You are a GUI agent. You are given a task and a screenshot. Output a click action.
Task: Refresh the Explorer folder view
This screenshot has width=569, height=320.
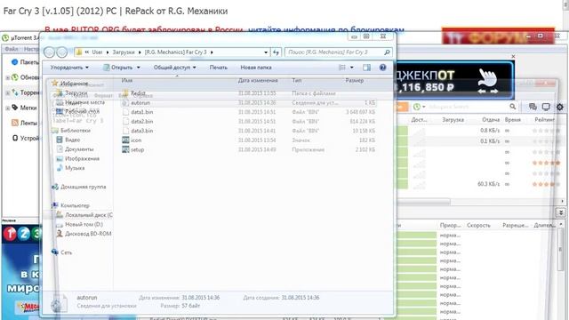[276, 52]
